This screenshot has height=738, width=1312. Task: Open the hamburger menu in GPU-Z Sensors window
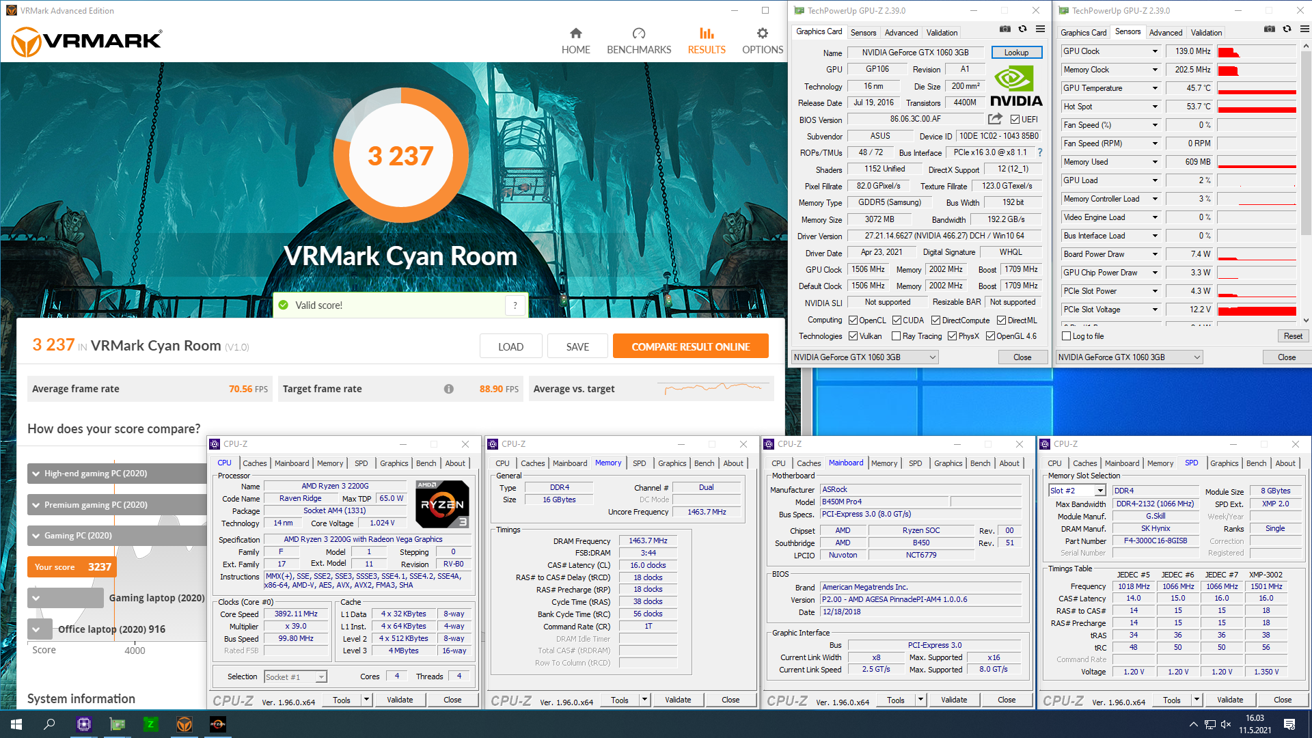pos(1304,29)
